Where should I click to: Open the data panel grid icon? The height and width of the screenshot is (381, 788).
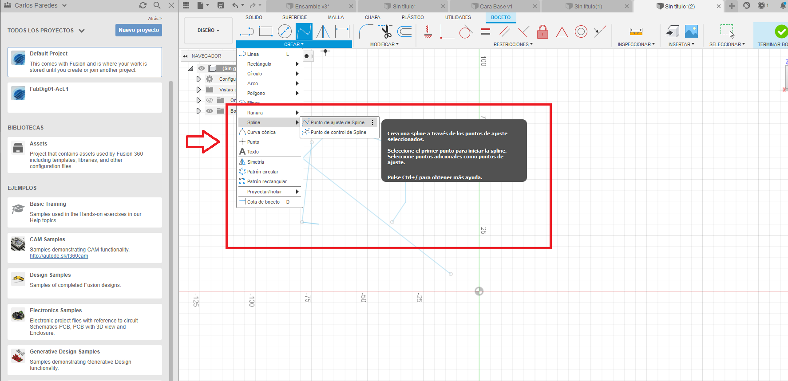pos(186,5)
